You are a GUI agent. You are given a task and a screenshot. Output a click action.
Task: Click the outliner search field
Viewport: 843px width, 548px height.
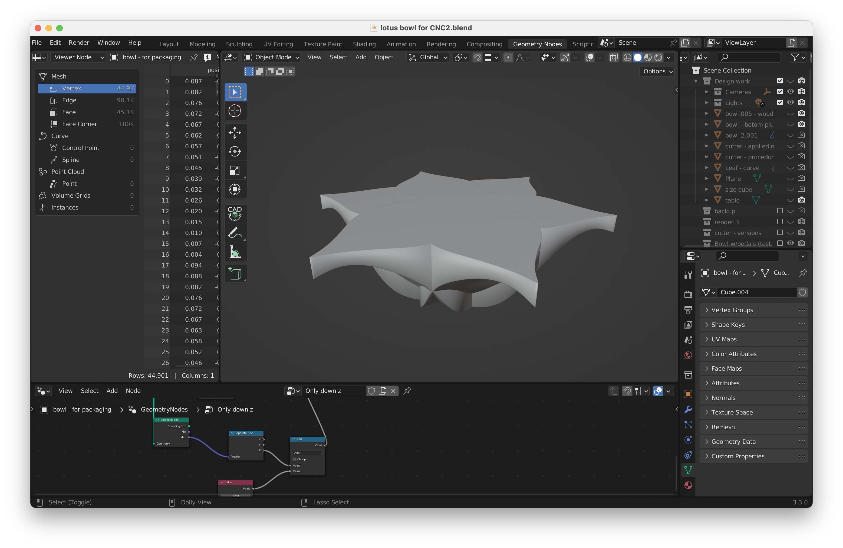pyautogui.click(x=749, y=57)
